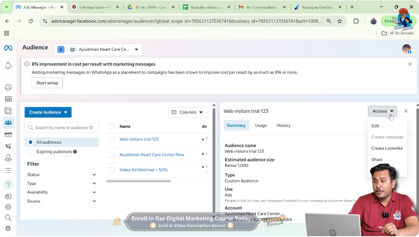This screenshot has width=419, height=237.
Task: Toggle select-all checkbox in Name header
Action: pos(111,126)
